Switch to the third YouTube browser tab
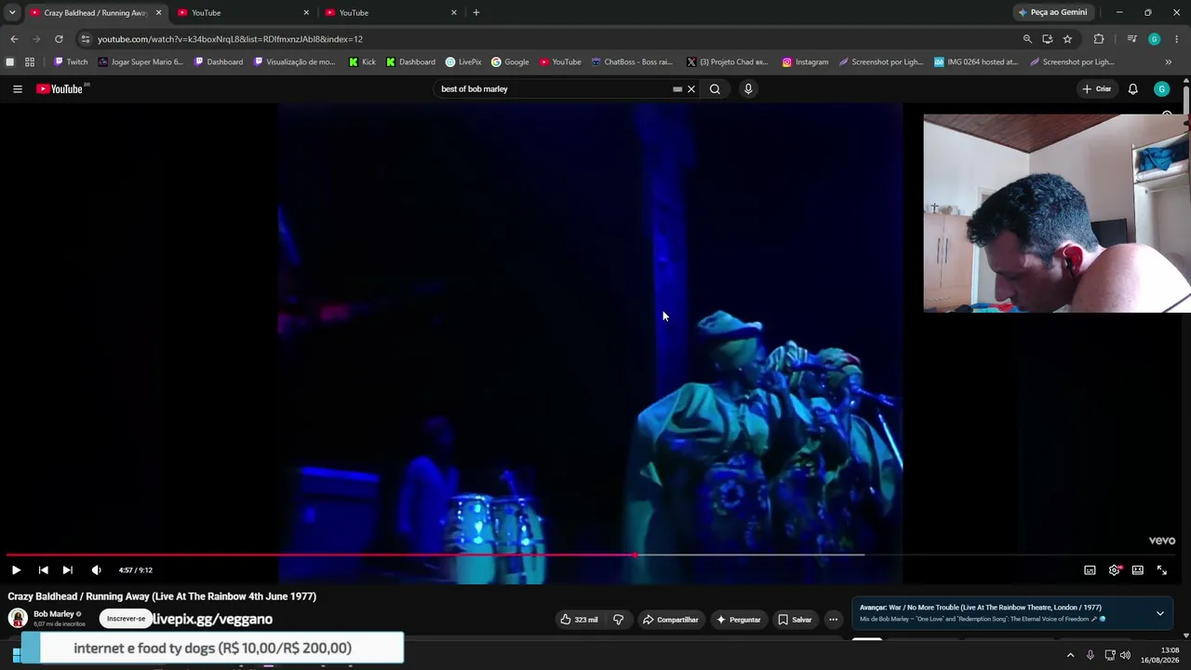 (x=392, y=13)
